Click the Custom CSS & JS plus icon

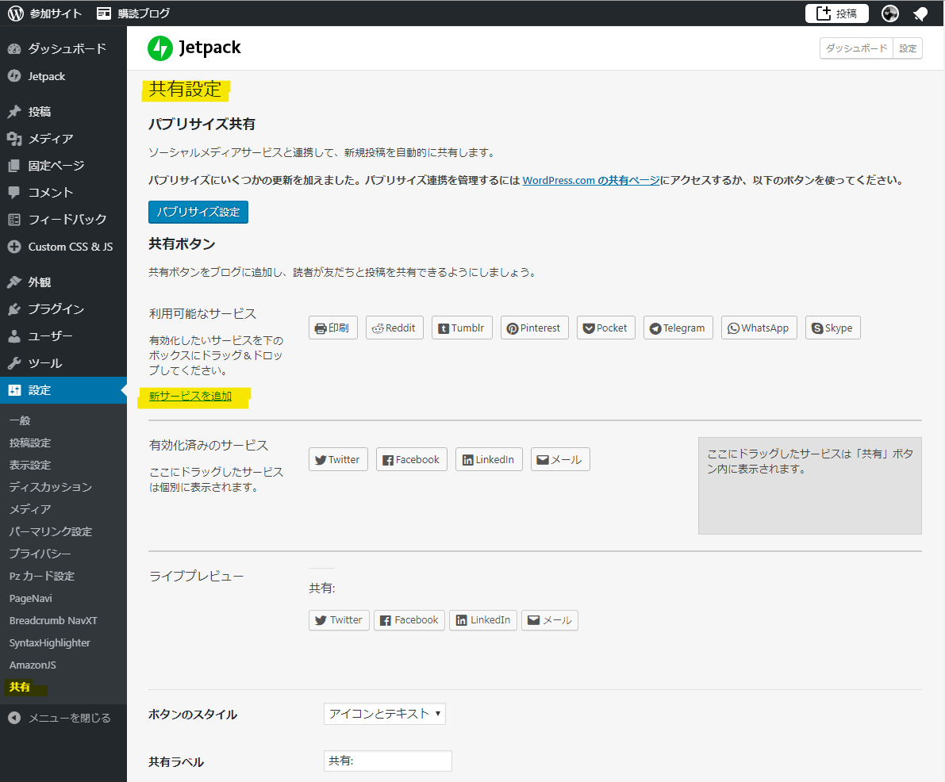pyautogui.click(x=14, y=247)
